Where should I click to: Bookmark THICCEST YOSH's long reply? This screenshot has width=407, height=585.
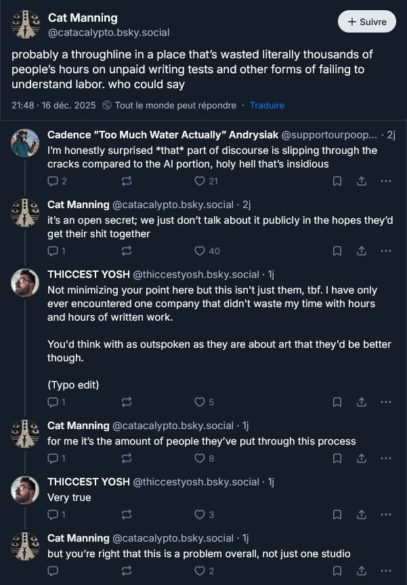337,402
